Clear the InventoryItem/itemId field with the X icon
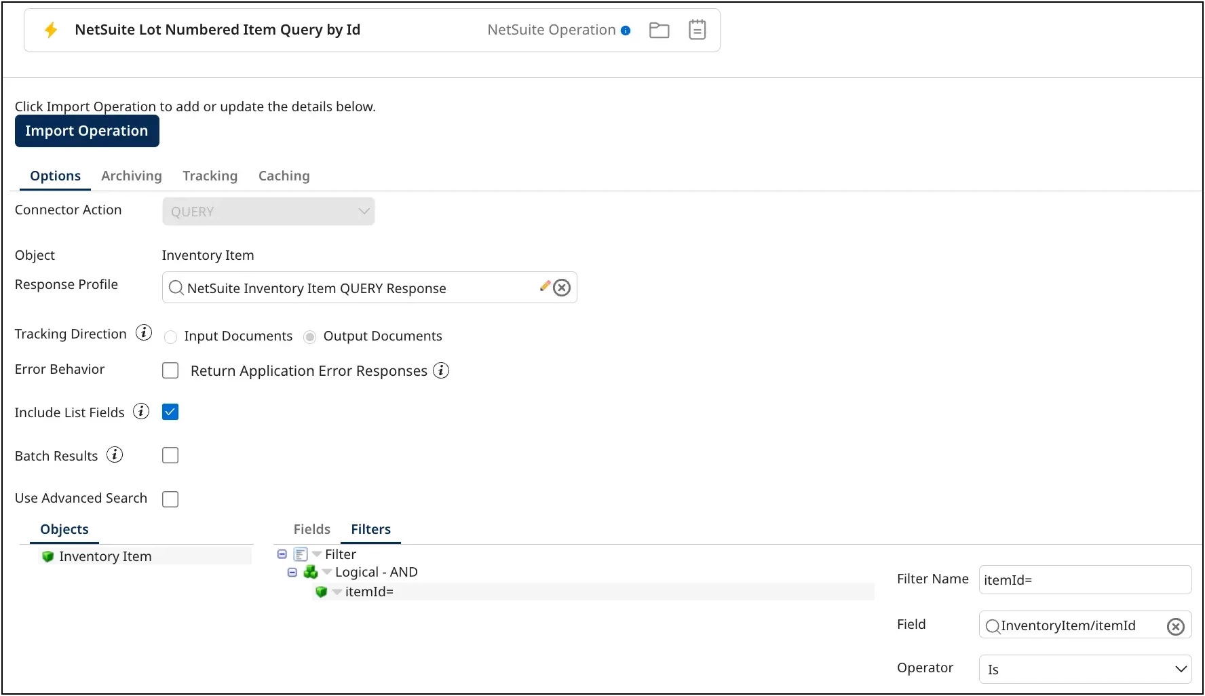Screen dimensions: 1205x696 click(1175, 626)
